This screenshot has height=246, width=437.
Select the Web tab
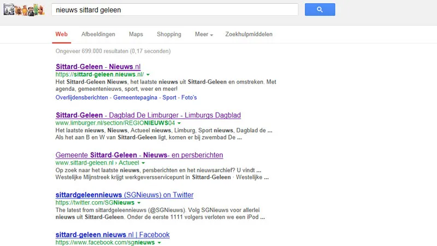click(x=61, y=34)
